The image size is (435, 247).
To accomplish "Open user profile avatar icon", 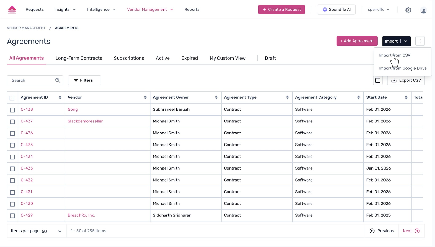I will coord(423,10).
